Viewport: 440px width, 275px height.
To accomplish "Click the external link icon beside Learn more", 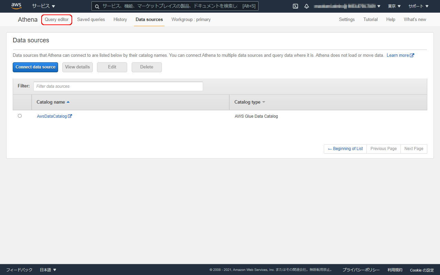I will coord(412,55).
